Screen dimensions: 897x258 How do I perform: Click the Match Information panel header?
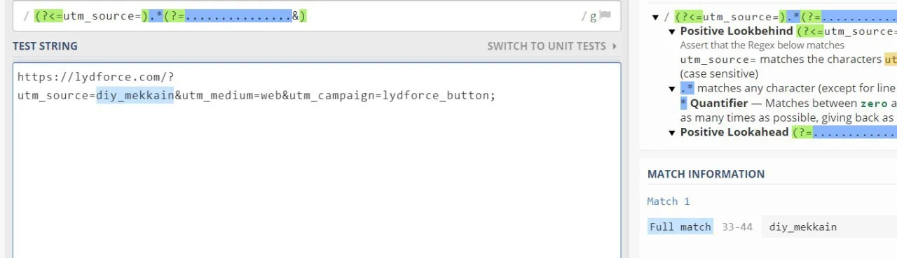[x=706, y=174]
